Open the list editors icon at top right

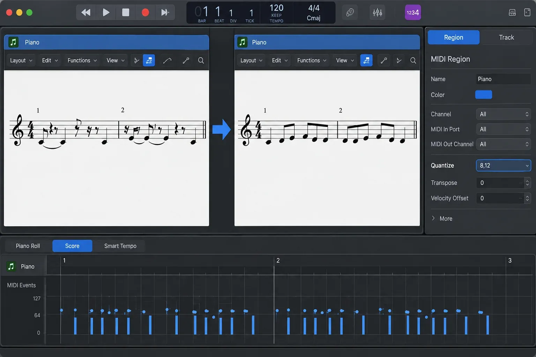[x=512, y=13]
